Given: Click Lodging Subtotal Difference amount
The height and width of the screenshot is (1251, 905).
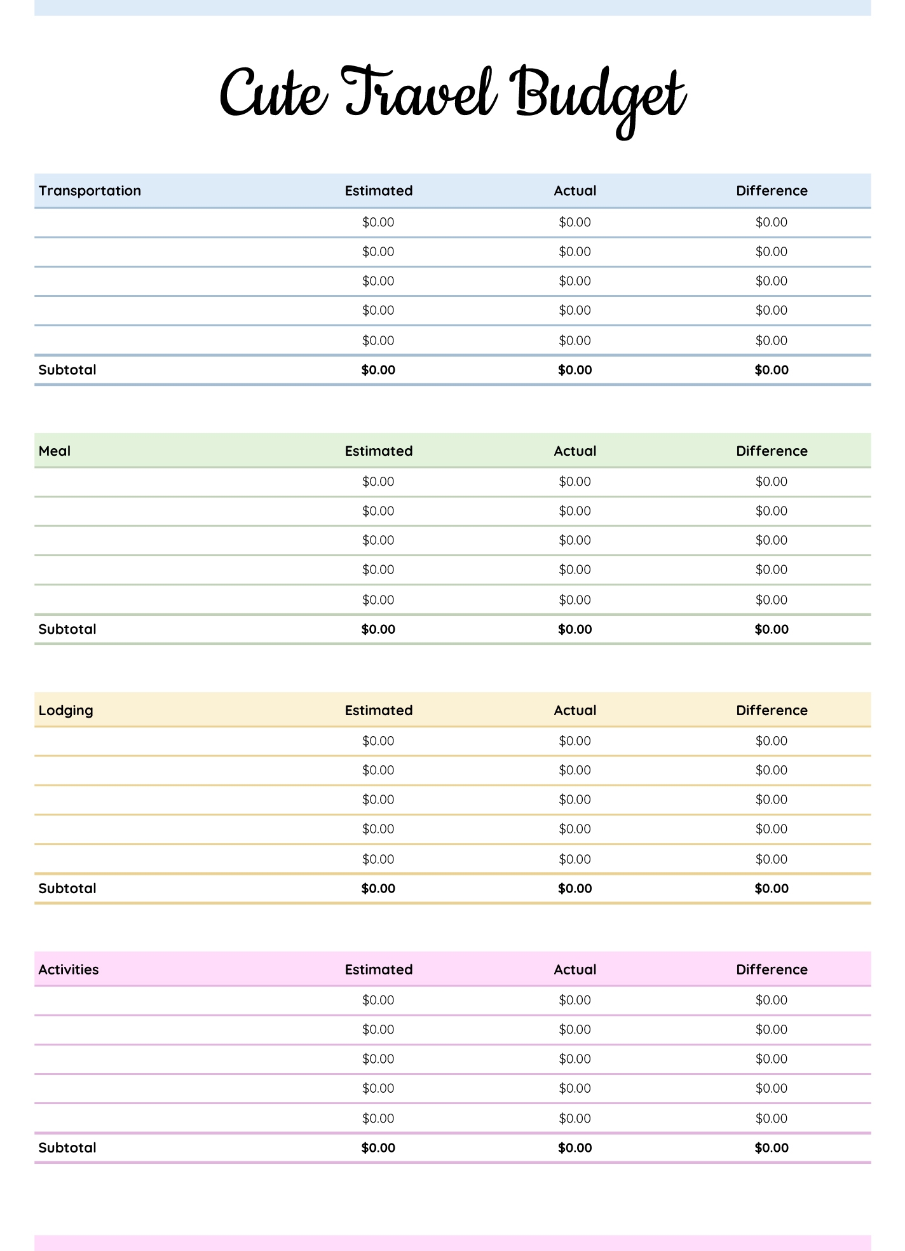Looking at the screenshot, I should [x=771, y=889].
